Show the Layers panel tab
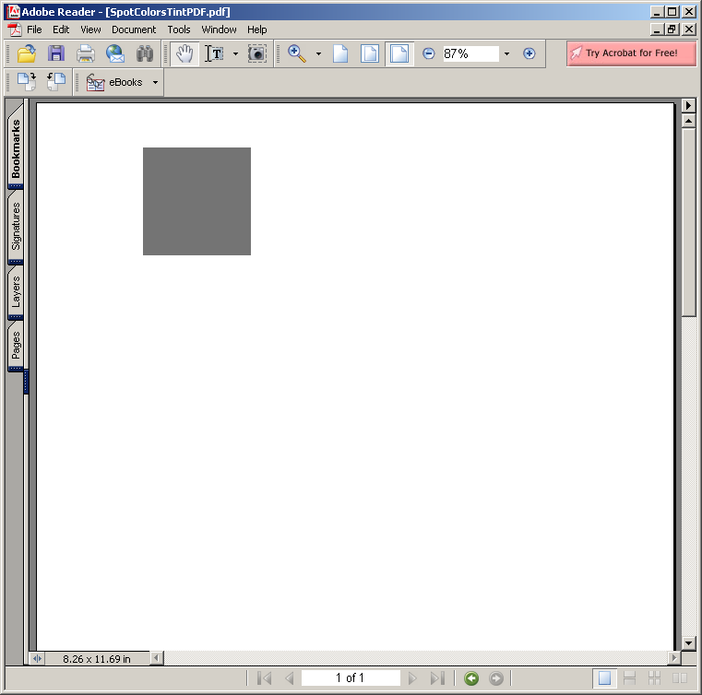Screen dimensions: 702x695 (x=16, y=291)
